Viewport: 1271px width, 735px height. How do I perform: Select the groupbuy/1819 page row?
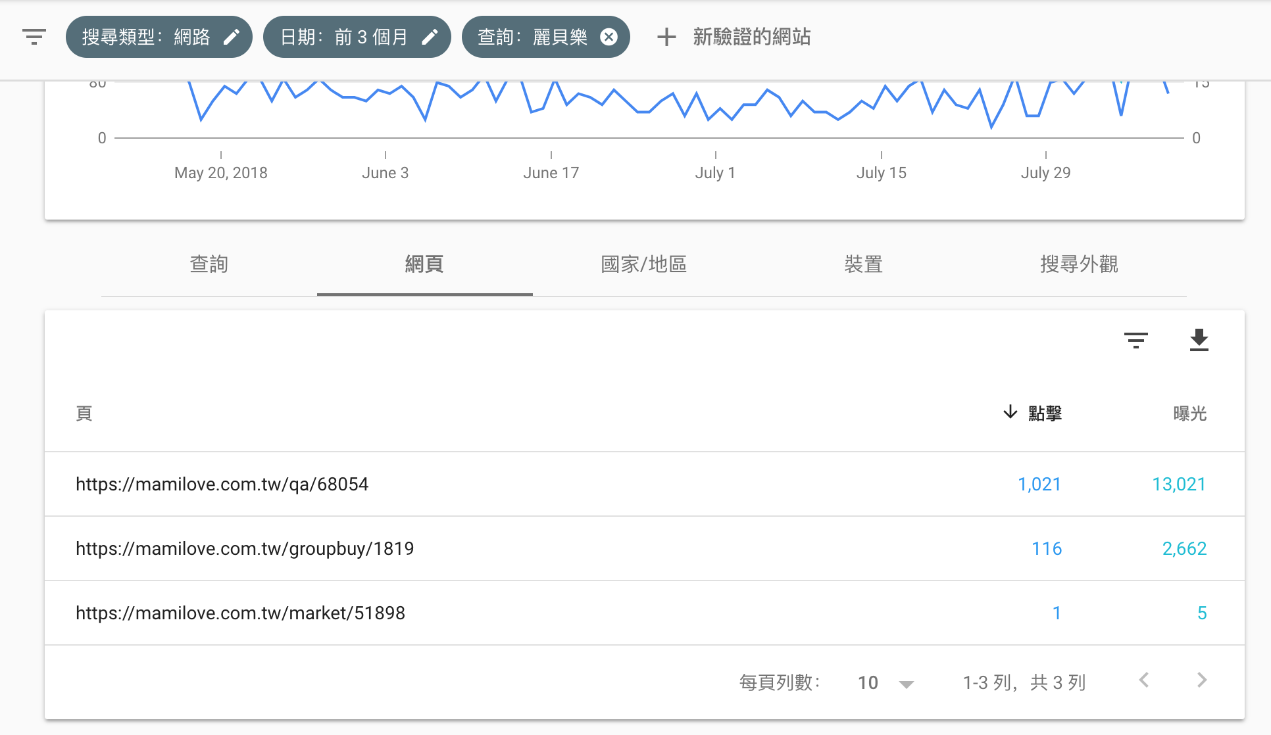[x=245, y=549]
